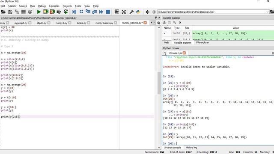Go back with the black left arrow

tap(147, 12)
